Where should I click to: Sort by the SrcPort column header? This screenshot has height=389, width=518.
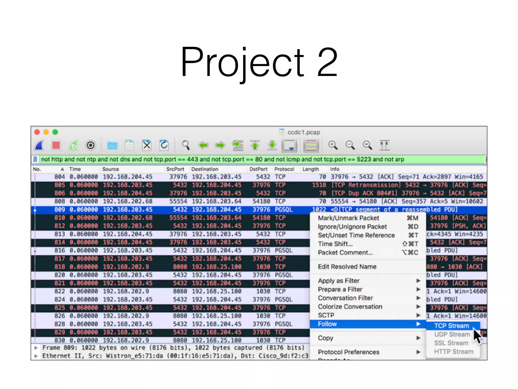coord(175,169)
